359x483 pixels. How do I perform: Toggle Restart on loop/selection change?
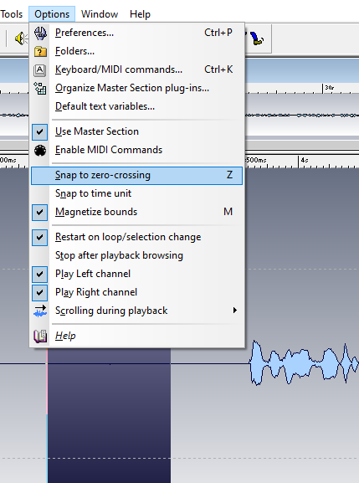tap(136, 237)
